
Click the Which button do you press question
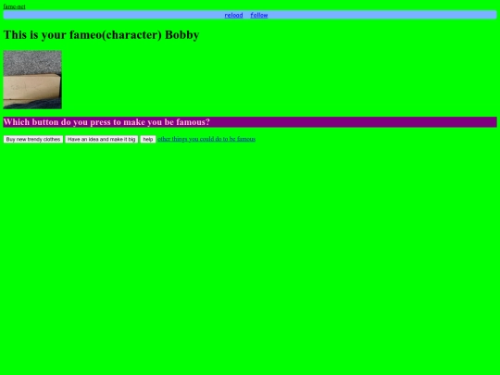coord(250,122)
